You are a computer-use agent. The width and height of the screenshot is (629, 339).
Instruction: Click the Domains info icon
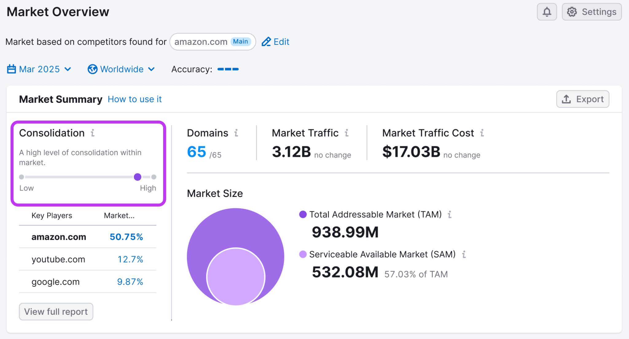coord(236,133)
